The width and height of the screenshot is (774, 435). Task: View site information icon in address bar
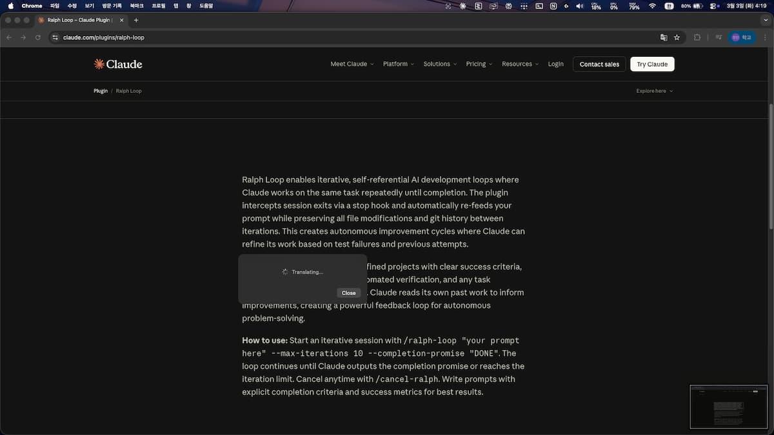coord(55,37)
